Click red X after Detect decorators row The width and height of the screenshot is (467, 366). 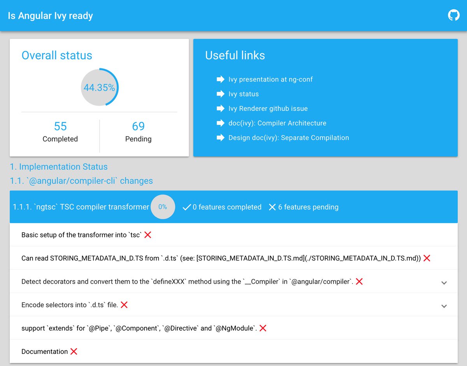tap(359, 281)
